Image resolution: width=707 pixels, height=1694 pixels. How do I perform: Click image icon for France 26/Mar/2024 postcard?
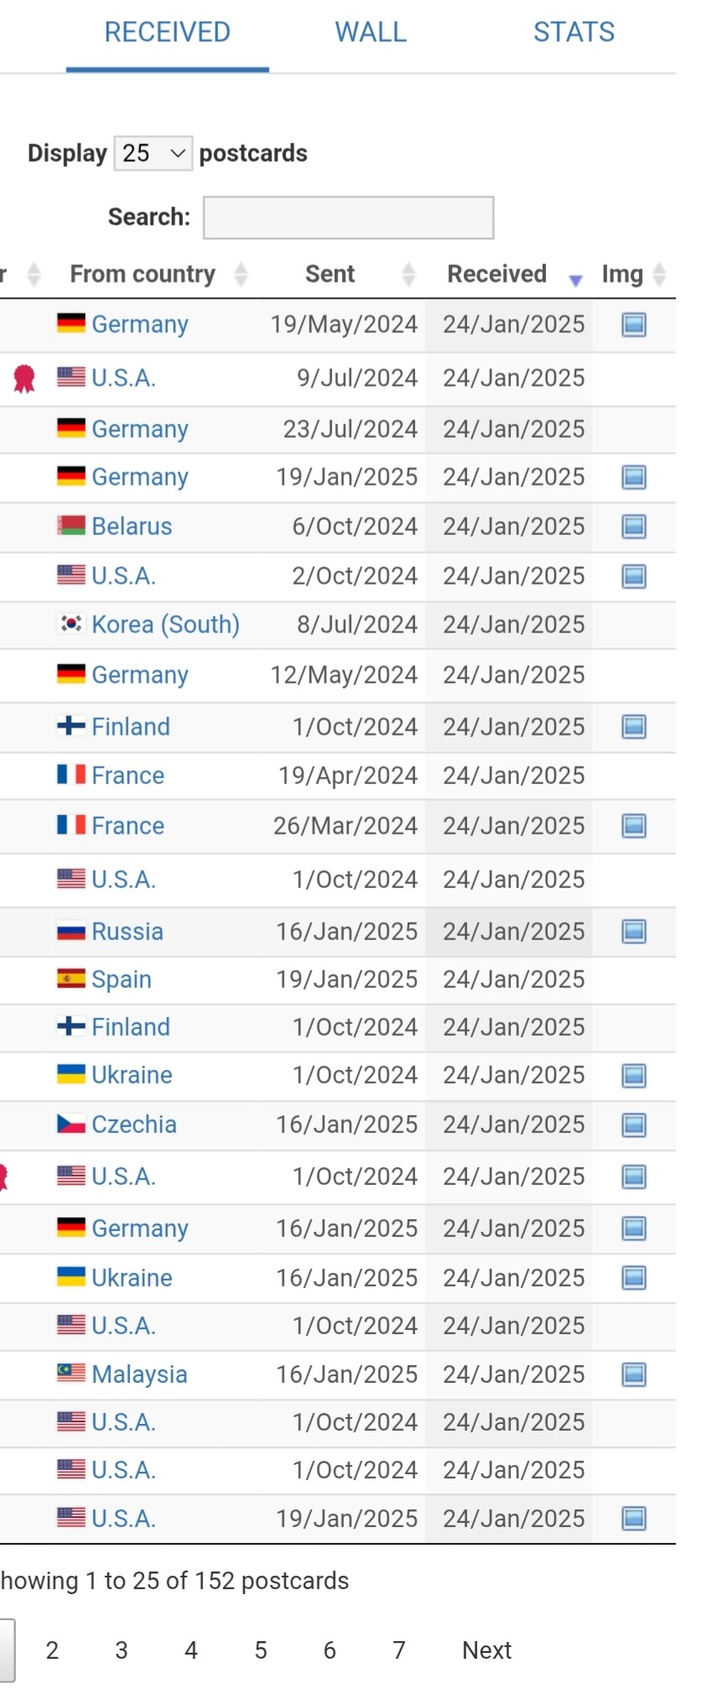633,826
